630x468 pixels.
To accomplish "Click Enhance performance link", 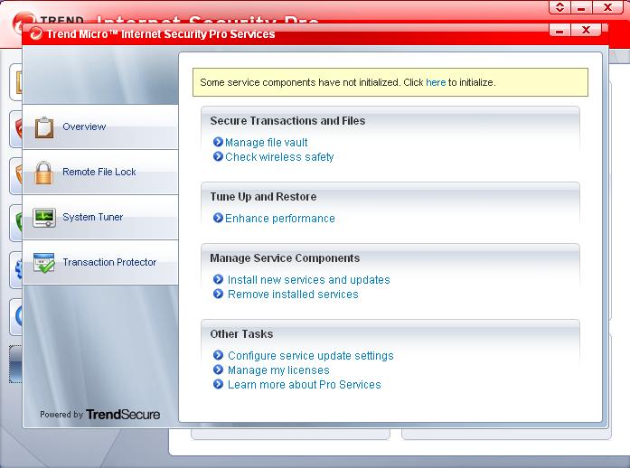I will coord(279,218).
